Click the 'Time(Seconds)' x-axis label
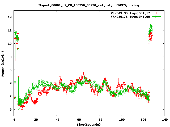The height and width of the screenshot is (127, 170). click(x=88, y=125)
